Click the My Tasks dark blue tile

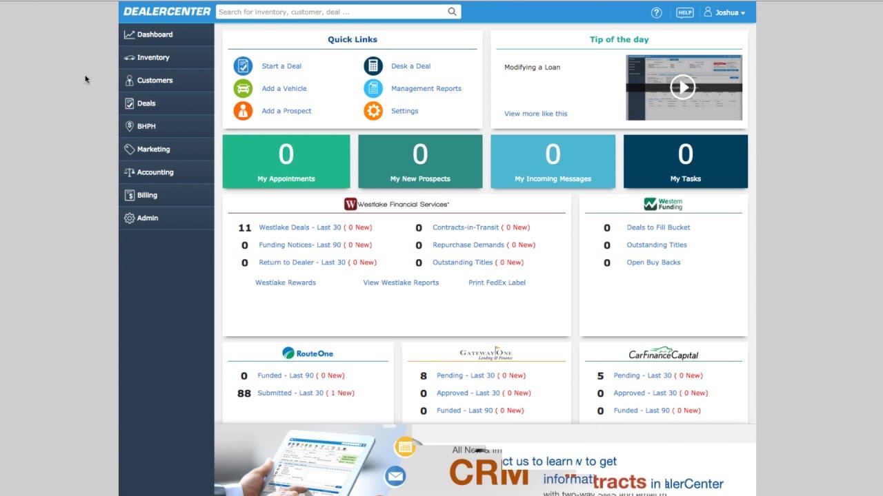(x=686, y=161)
